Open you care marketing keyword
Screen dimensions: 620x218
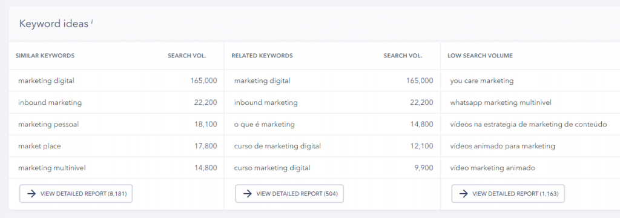[x=481, y=81]
